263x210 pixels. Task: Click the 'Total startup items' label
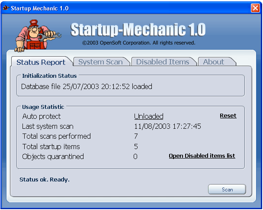point(51,146)
